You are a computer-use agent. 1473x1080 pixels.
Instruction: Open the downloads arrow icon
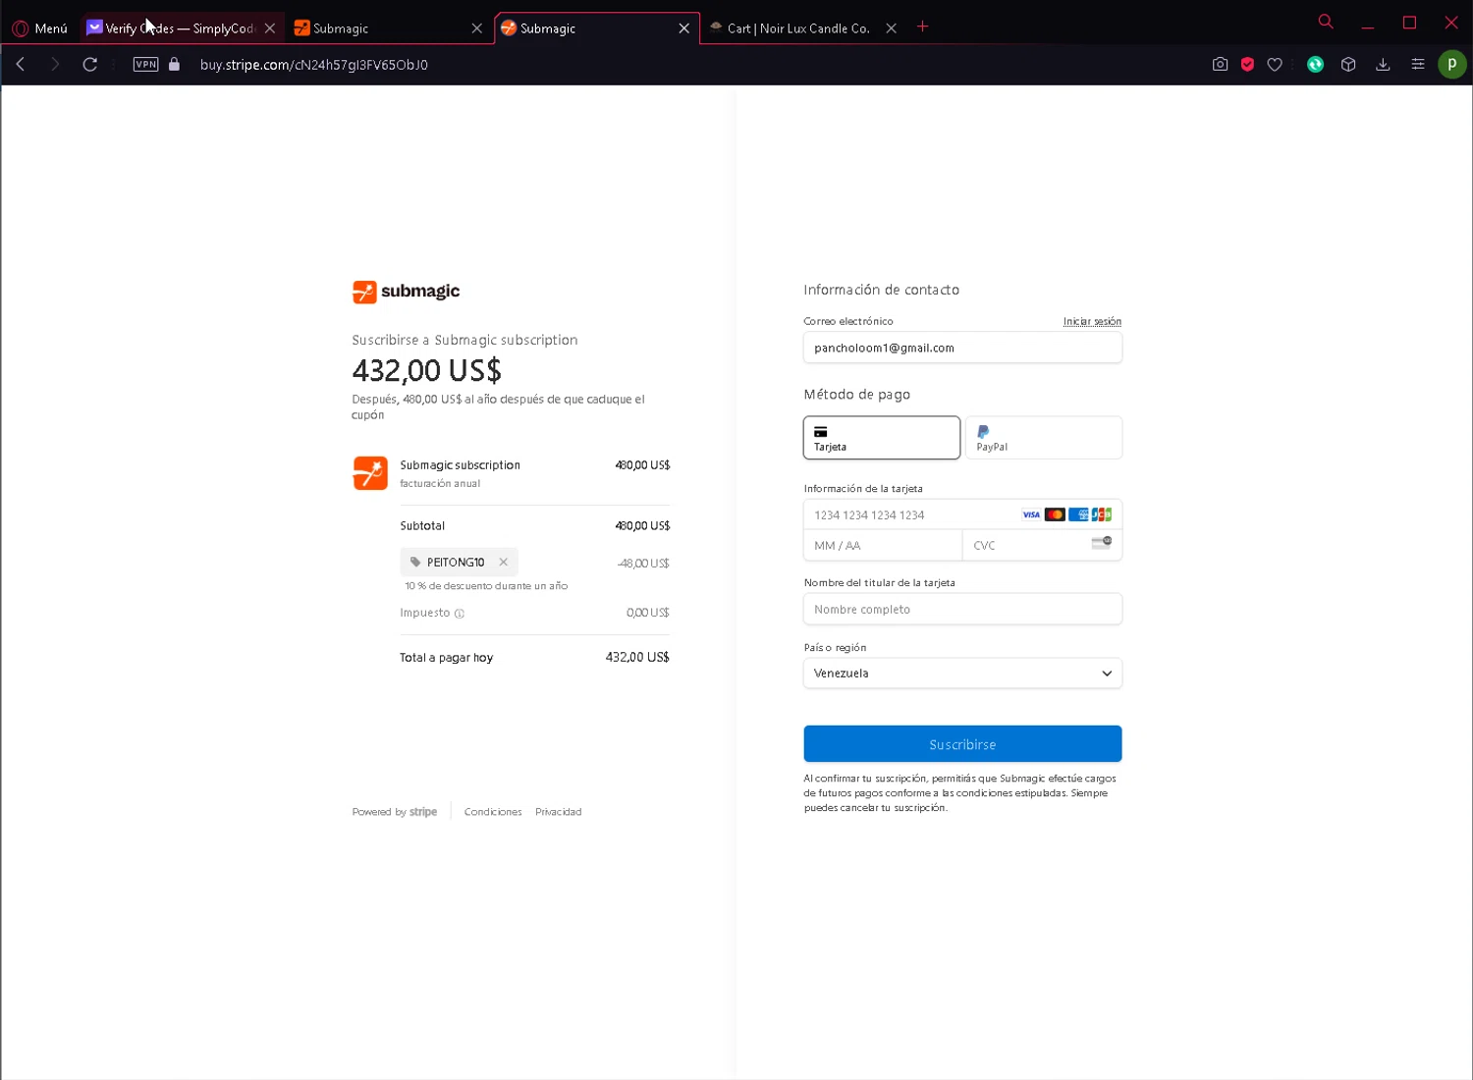1383,64
